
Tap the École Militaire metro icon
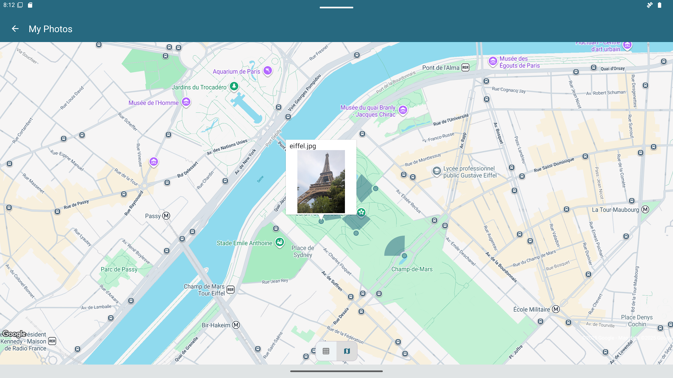556,309
